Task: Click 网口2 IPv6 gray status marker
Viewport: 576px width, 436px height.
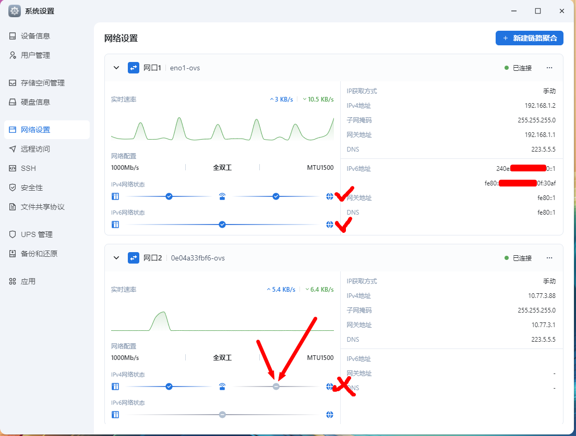Action: click(222, 415)
